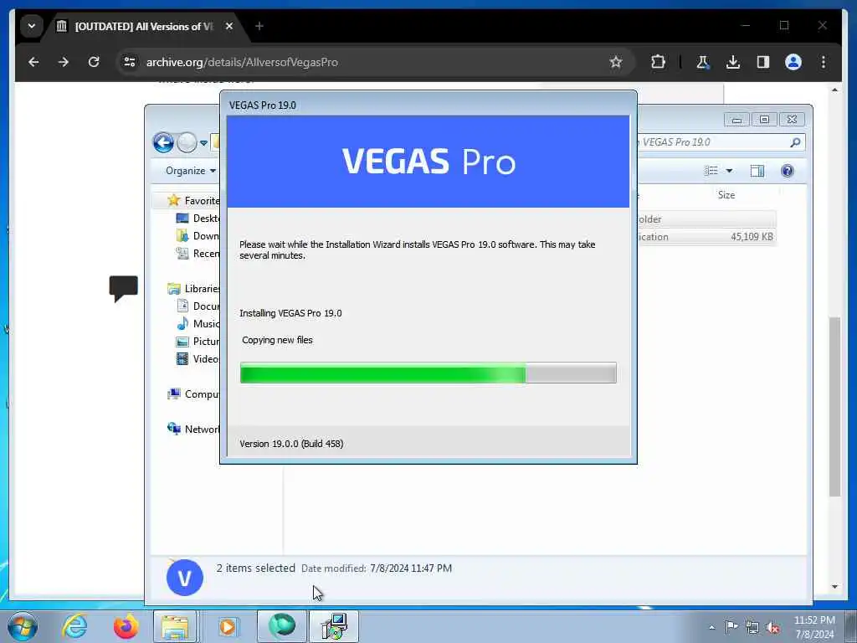Viewport: 857px width, 643px height.
Task: Open the teal round app taskbar button
Action: [281, 626]
